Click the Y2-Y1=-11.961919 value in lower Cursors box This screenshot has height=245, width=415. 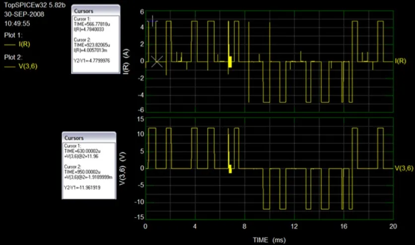pos(82,187)
